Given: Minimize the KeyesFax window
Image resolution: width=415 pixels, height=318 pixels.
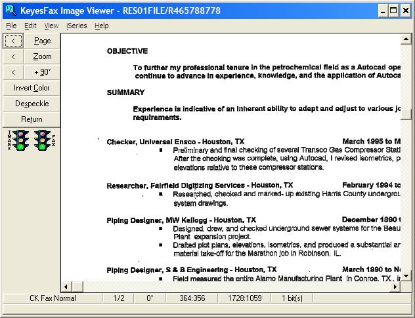Looking at the screenshot, I should [x=383, y=11].
